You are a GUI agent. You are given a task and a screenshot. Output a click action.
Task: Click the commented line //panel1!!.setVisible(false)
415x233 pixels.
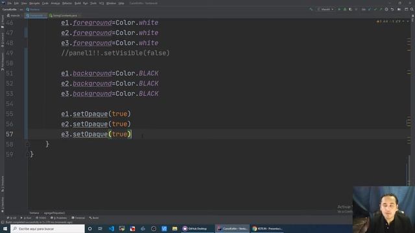click(115, 53)
